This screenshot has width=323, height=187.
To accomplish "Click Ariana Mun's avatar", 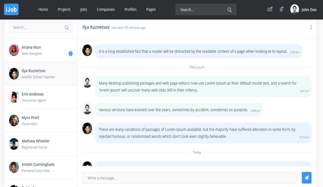I will click(14, 50).
